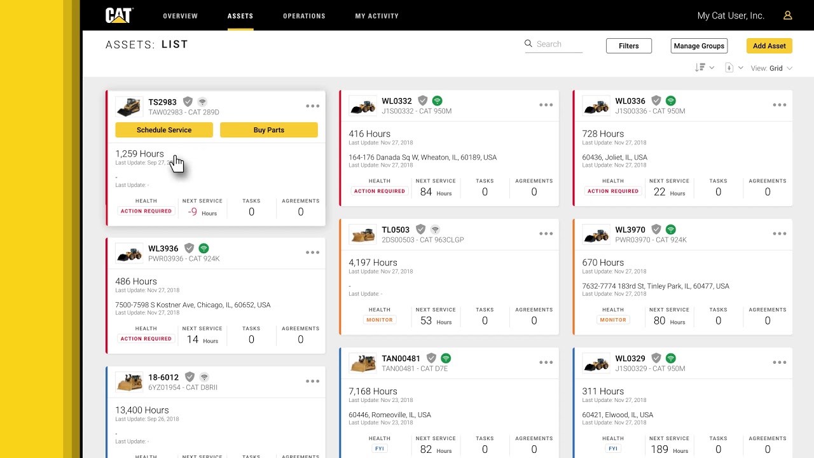Click the Filters button
This screenshot has height=458, width=814.
pyautogui.click(x=629, y=46)
